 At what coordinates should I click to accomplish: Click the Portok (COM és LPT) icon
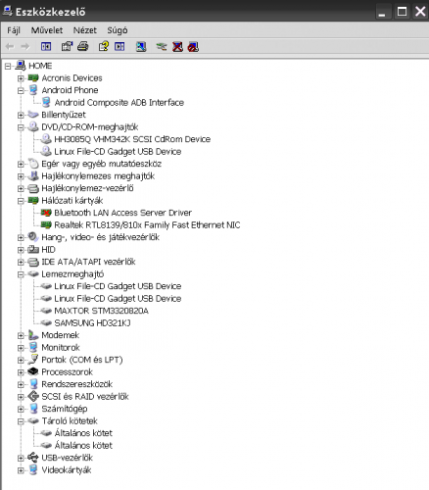(33, 360)
